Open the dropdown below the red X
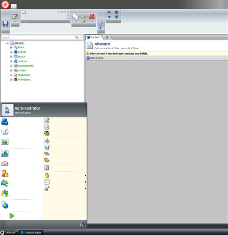Screen dimensions: 228x235 92,22
